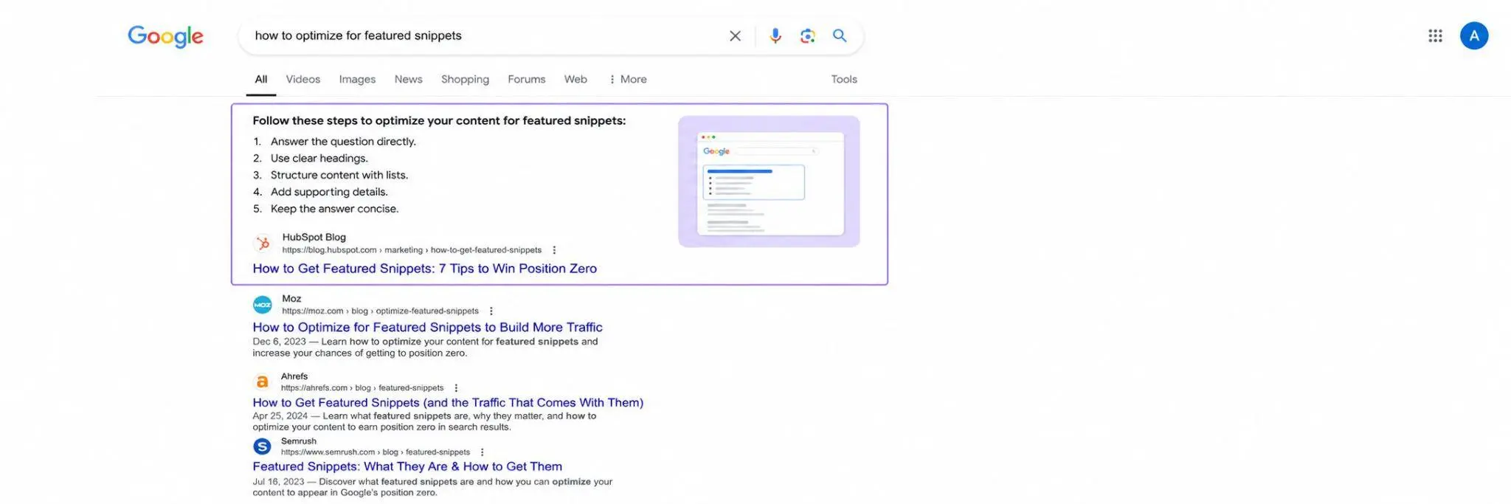
Task: Click the Ahrefs favicon
Action: click(x=262, y=382)
